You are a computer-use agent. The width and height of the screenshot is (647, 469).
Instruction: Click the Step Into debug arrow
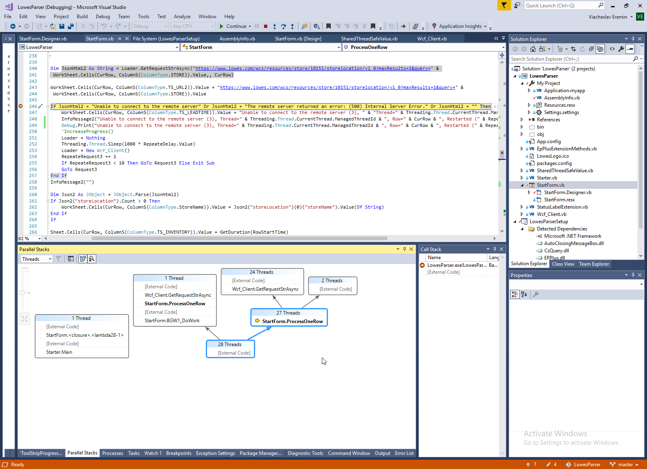275,26
